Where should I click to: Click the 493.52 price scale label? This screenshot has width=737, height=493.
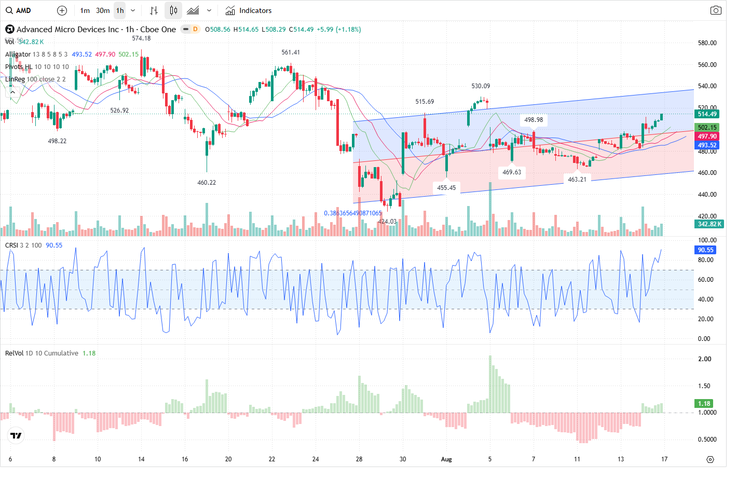pos(707,145)
